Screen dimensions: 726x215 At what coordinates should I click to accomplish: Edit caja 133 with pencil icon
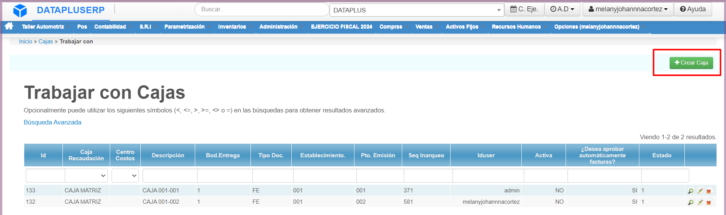point(700,191)
